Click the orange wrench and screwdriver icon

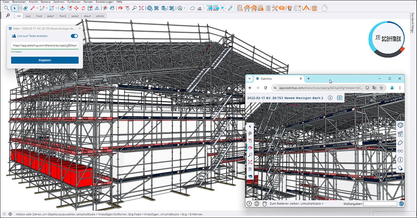(275, 8)
